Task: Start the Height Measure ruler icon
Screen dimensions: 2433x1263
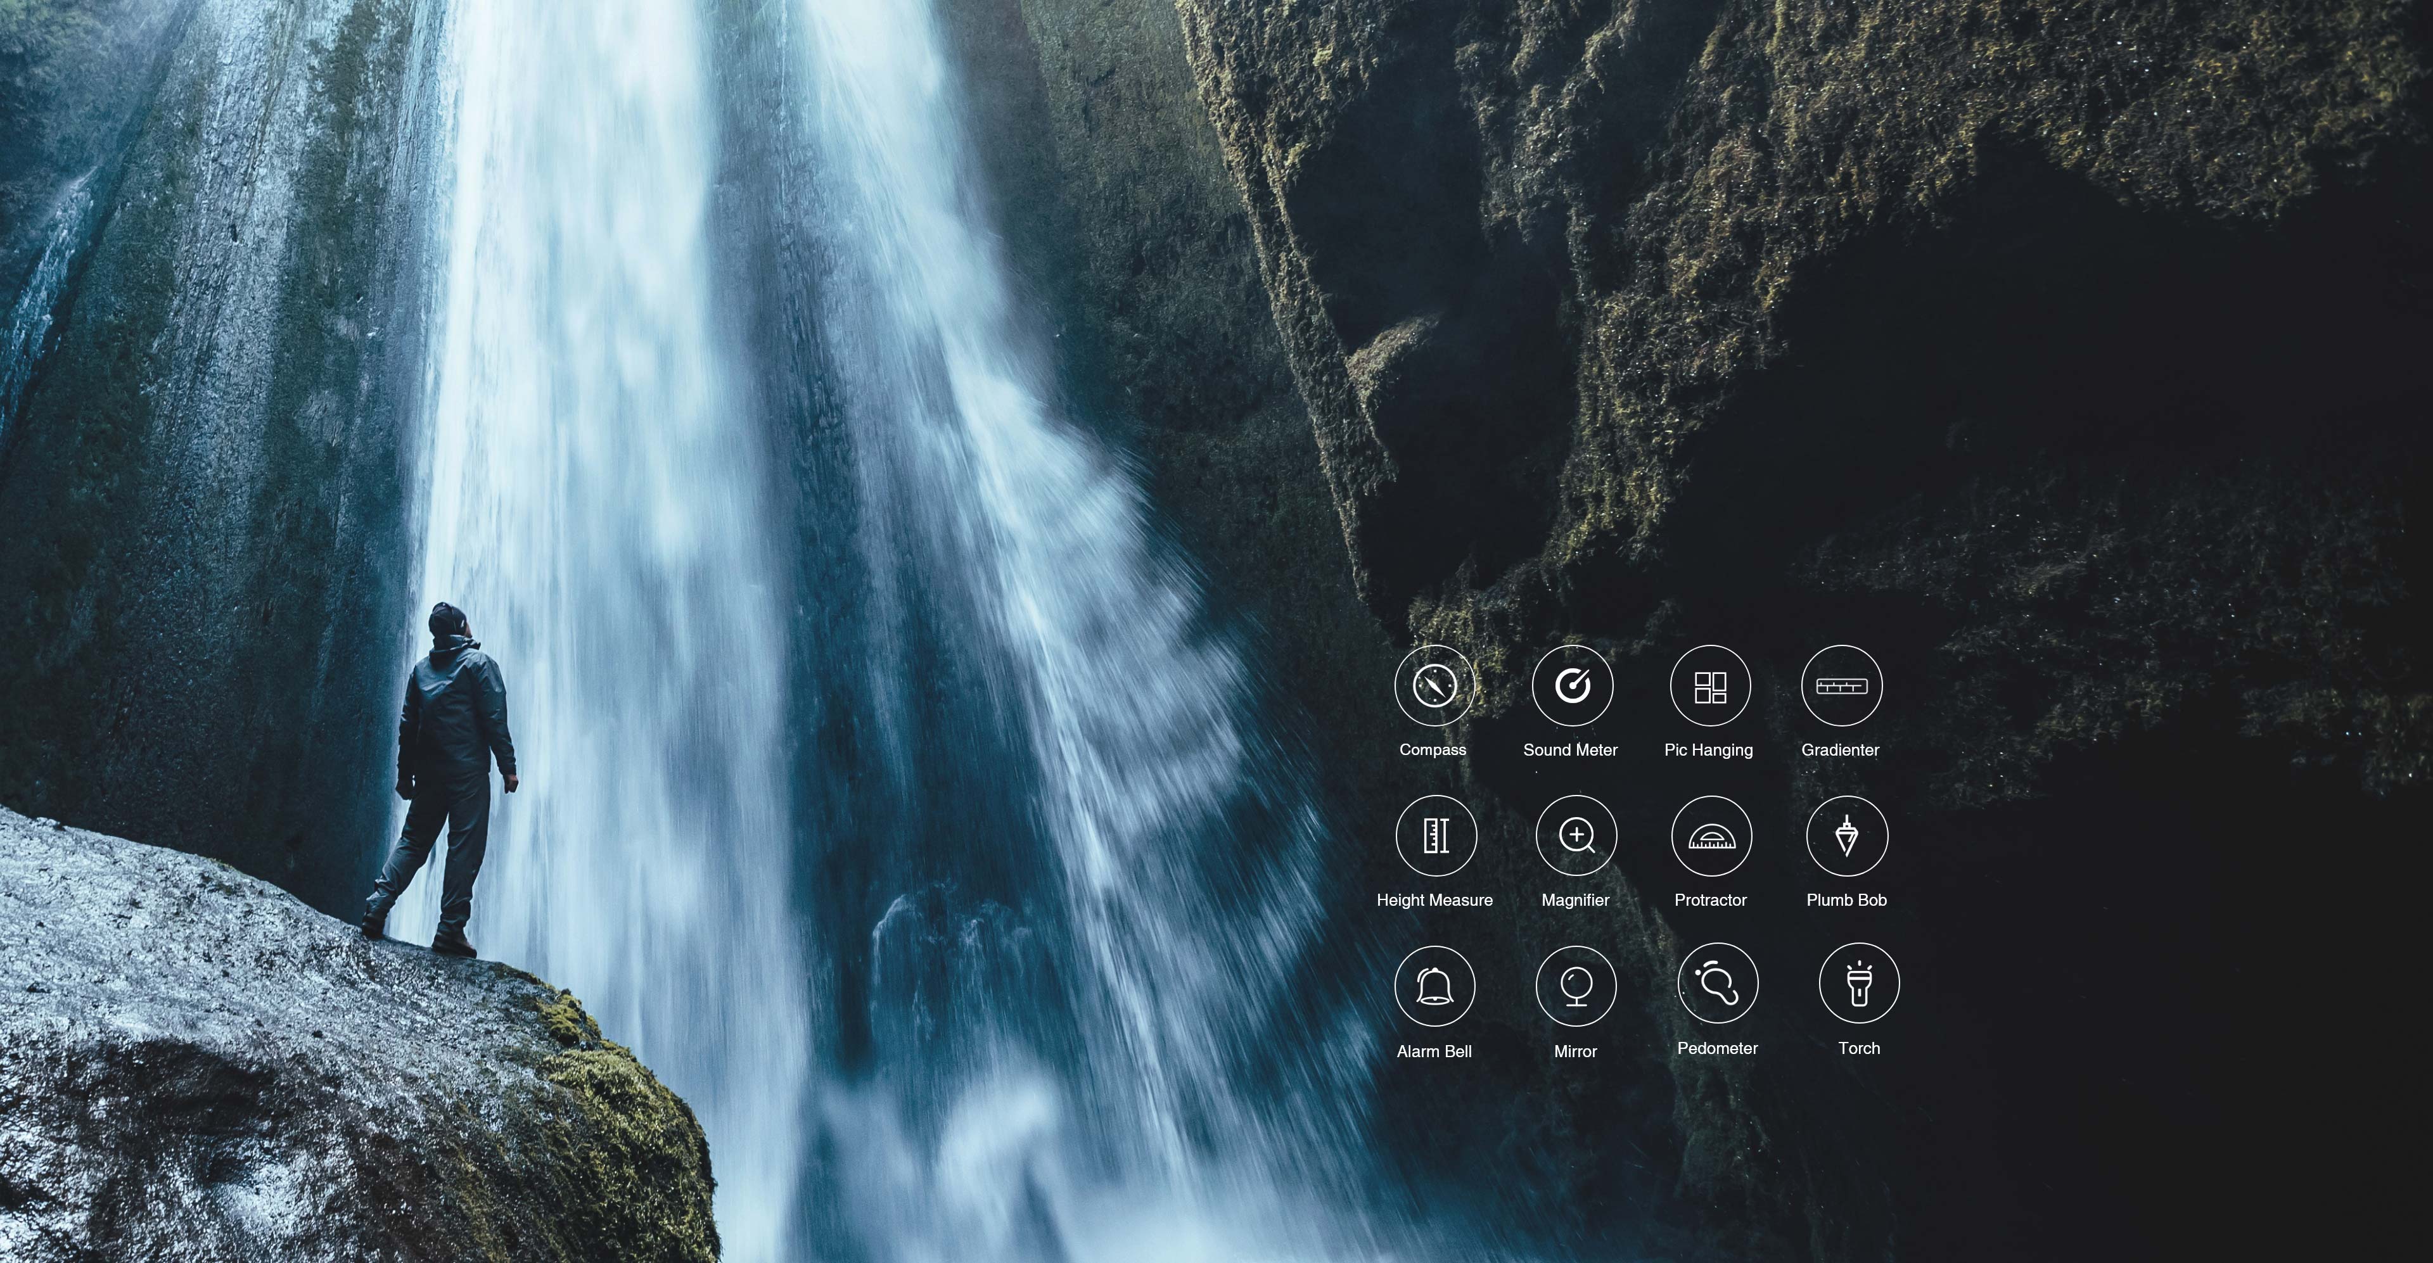Action: point(1436,835)
